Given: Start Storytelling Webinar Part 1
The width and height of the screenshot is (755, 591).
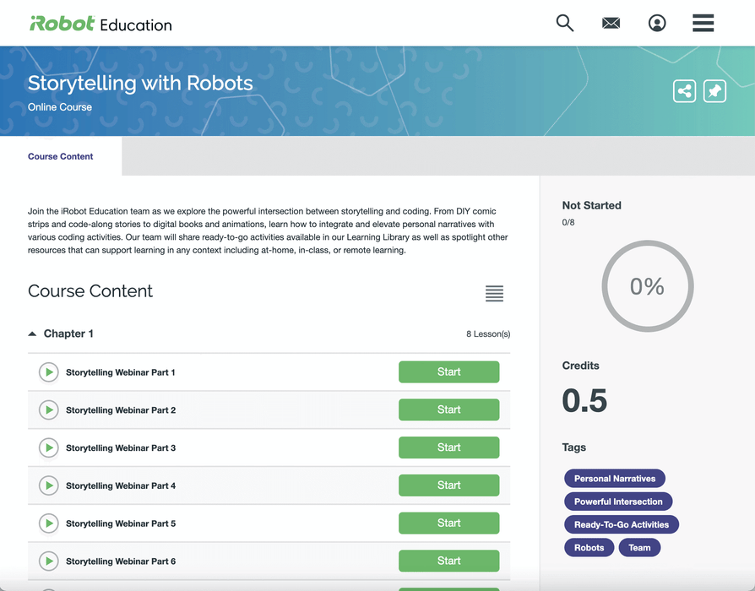Looking at the screenshot, I should pyautogui.click(x=448, y=371).
